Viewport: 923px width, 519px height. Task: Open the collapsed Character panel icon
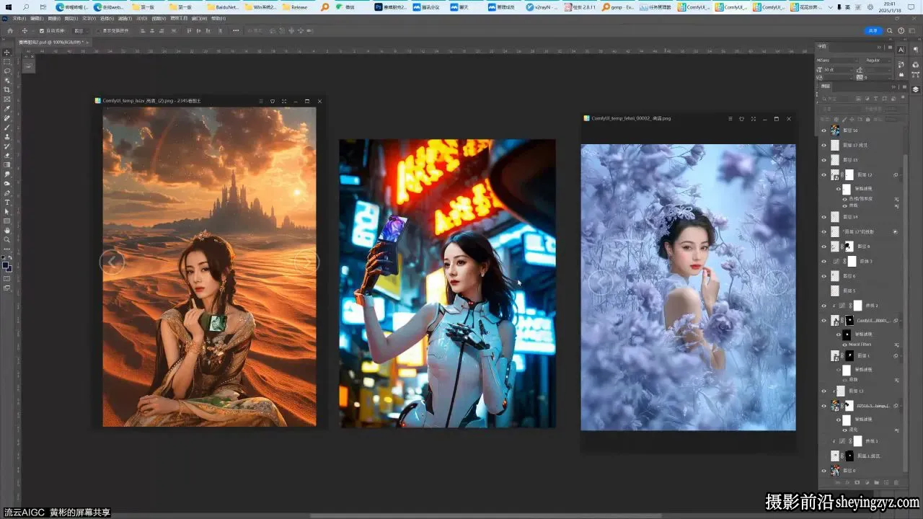click(901, 50)
